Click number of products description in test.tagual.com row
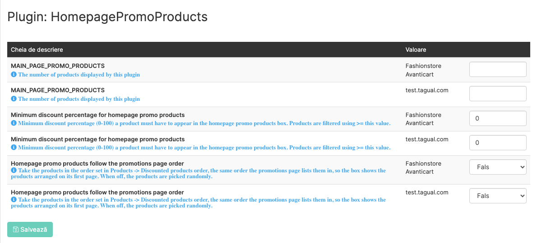537x243 pixels. [x=79, y=99]
